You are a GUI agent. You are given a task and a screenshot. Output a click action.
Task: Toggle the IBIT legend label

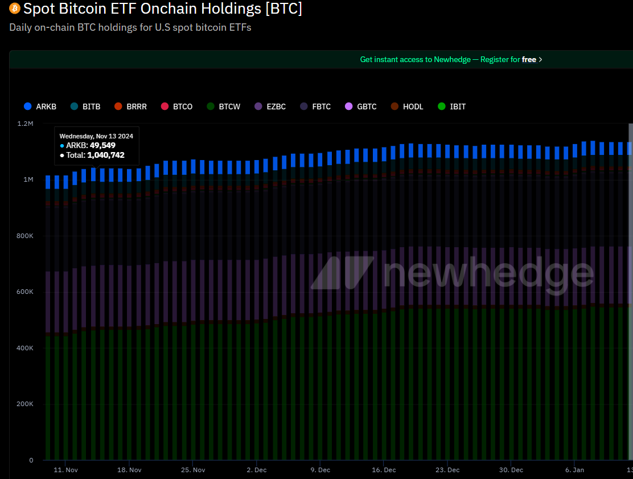458,107
